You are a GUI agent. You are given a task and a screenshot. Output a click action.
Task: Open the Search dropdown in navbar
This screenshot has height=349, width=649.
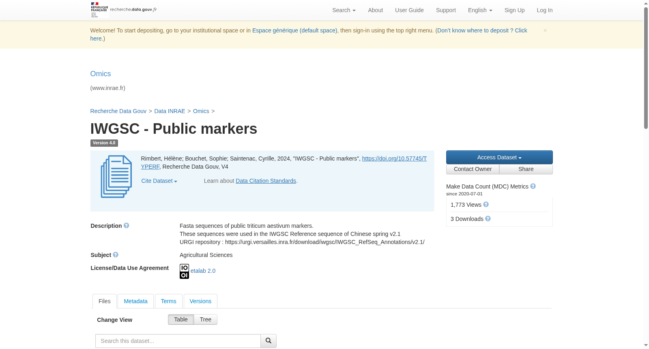pyautogui.click(x=344, y=10)
